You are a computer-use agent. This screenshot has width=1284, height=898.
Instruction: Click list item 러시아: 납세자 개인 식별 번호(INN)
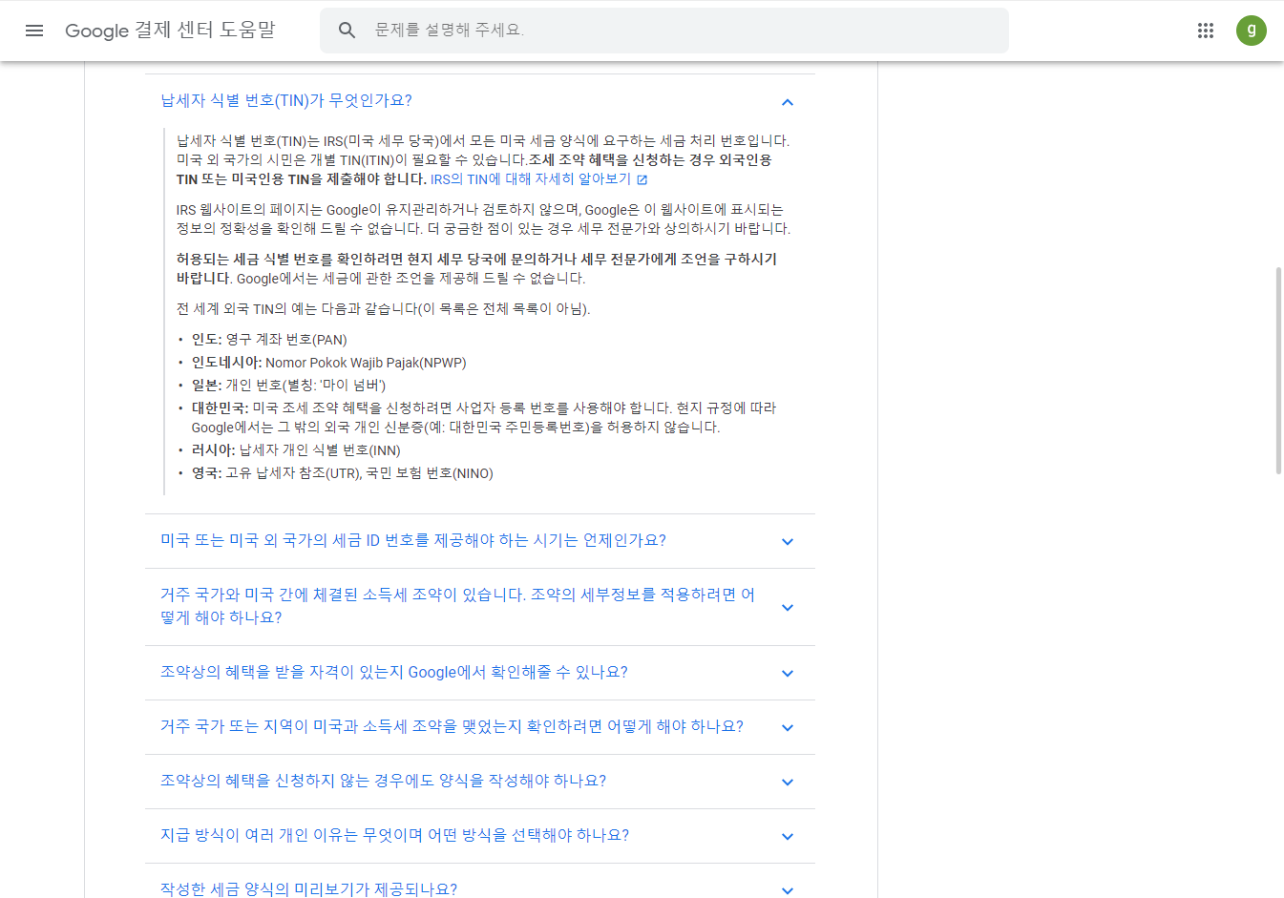(296, 450)
